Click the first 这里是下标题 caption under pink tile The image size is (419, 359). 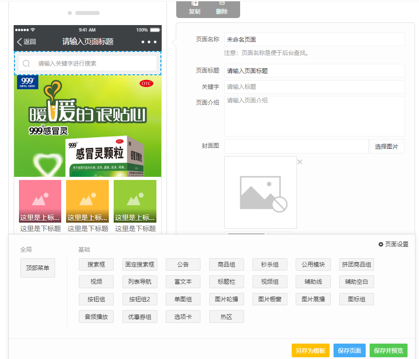click(41, 228)
